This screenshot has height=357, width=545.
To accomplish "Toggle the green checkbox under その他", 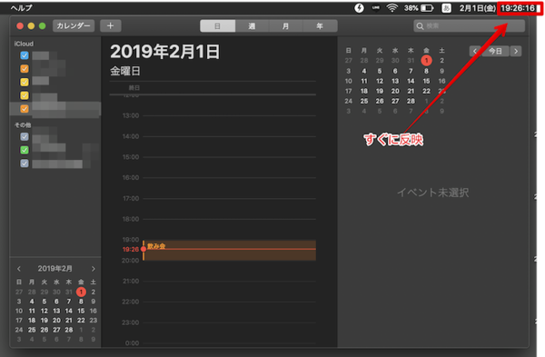I will tap(25, 150).
